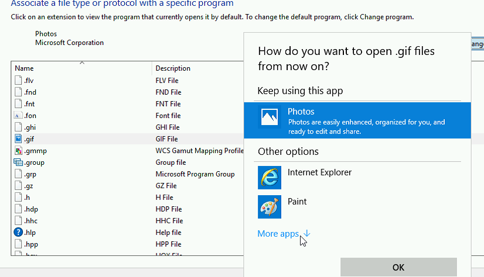Click the .hlp help question-mark icon
This screenshot has width=484, height=277.
pyautogui.click(x=18, y=232)
